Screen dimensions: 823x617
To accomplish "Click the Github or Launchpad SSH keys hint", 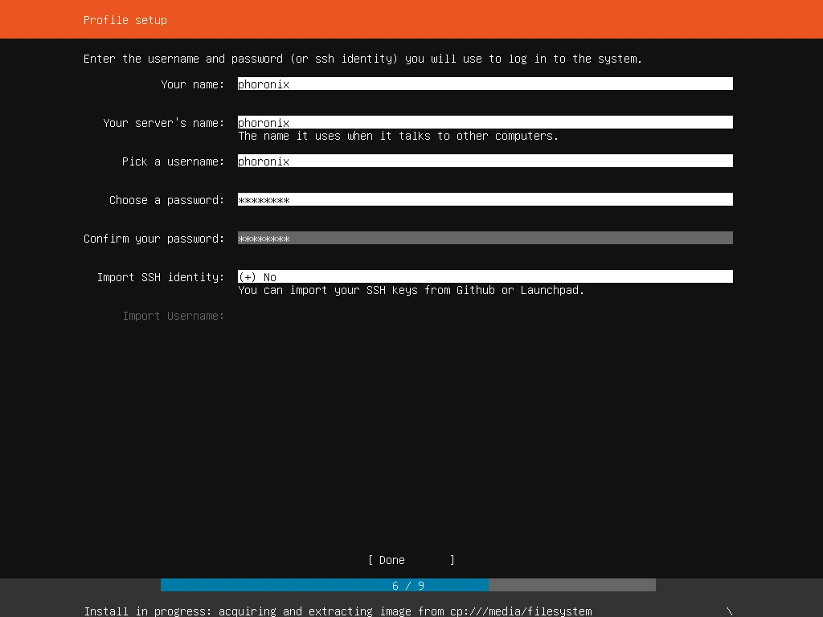I will click(x=411, y=290).
